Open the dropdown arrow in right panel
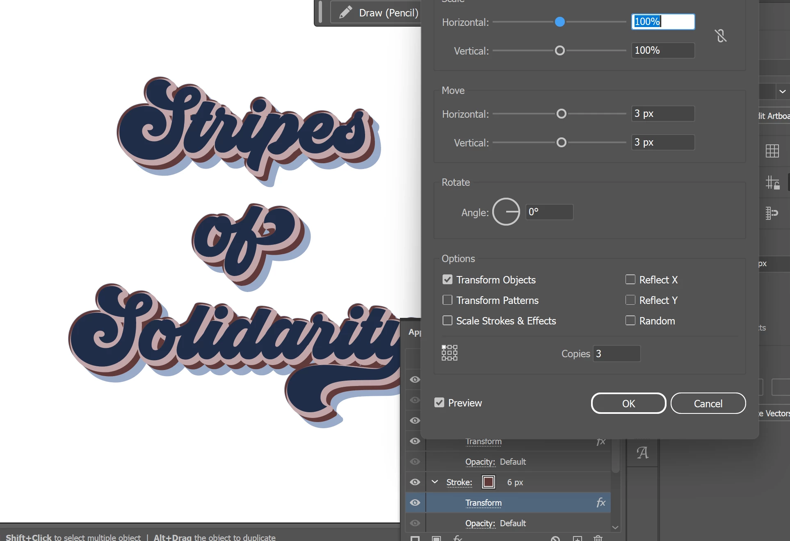 tap(782, 91)
